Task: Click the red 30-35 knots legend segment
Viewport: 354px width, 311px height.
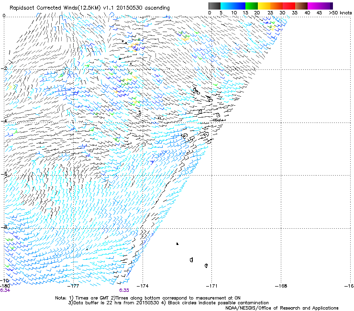Action: click(x=289, y=6)
